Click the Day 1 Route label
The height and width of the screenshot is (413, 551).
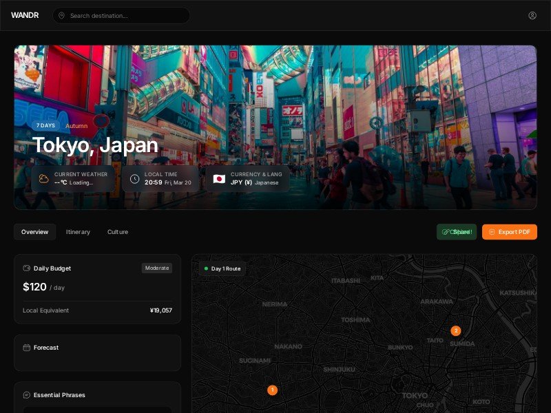(x=222, y=268)
